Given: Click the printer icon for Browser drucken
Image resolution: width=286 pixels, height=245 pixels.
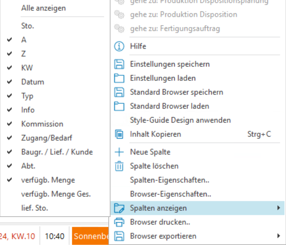Looking at the screenshot, I should pos(119,222).
